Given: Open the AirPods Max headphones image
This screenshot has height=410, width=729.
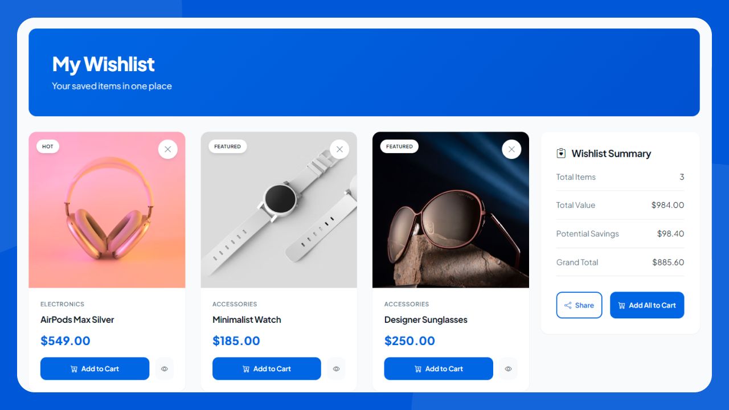Looking at the screenshot, I should tap(107, 210).
